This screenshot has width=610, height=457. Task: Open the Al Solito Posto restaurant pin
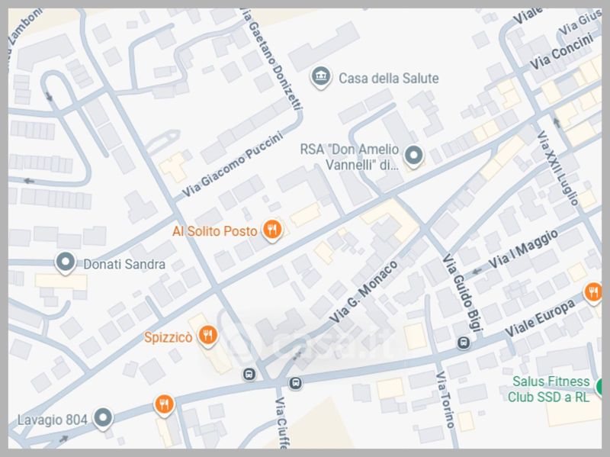(272, 230)
